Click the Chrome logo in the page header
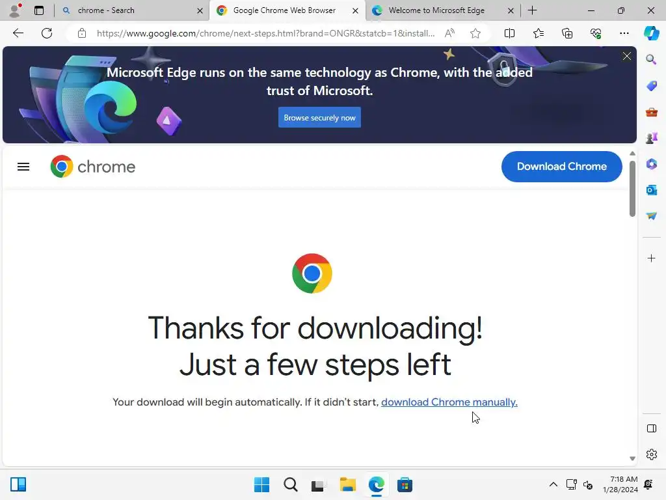 pyautogui.click(x=92, y=167)
